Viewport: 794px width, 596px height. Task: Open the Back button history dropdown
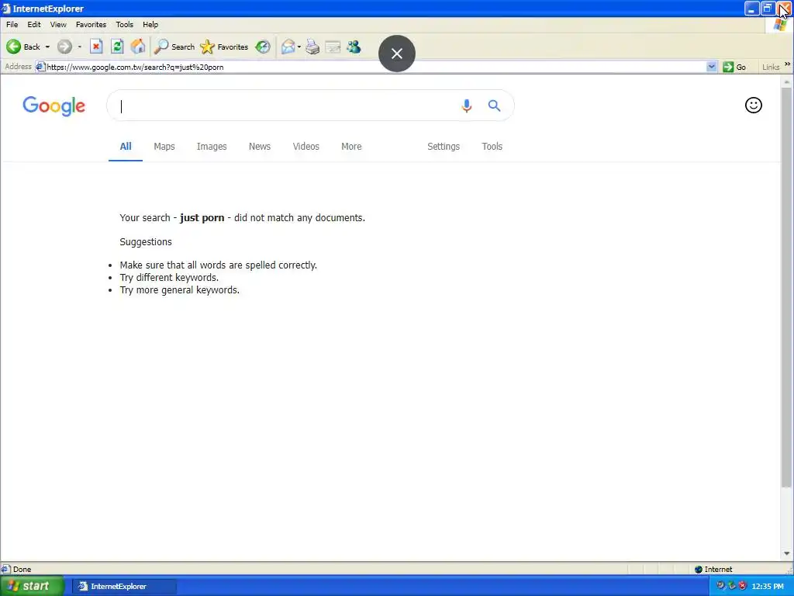pyautogui.click(x=47, y=47)
